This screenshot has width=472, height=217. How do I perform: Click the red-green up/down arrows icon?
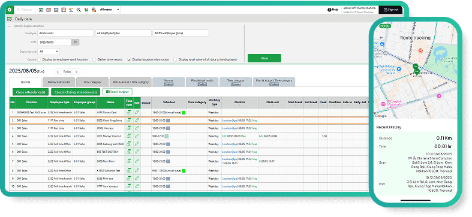[86, 10]
